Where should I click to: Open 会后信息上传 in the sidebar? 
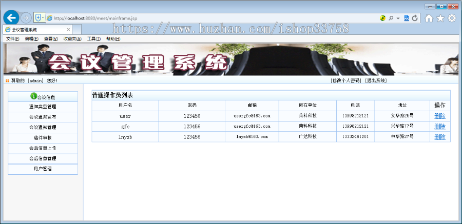point(43,148)
